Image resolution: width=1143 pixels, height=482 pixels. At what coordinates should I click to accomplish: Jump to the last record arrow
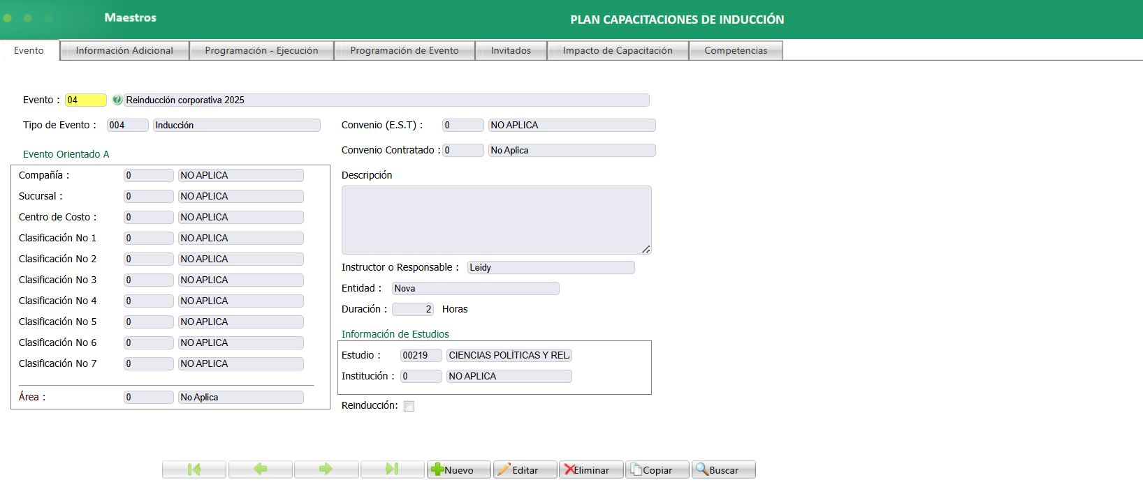coord(392,469)
